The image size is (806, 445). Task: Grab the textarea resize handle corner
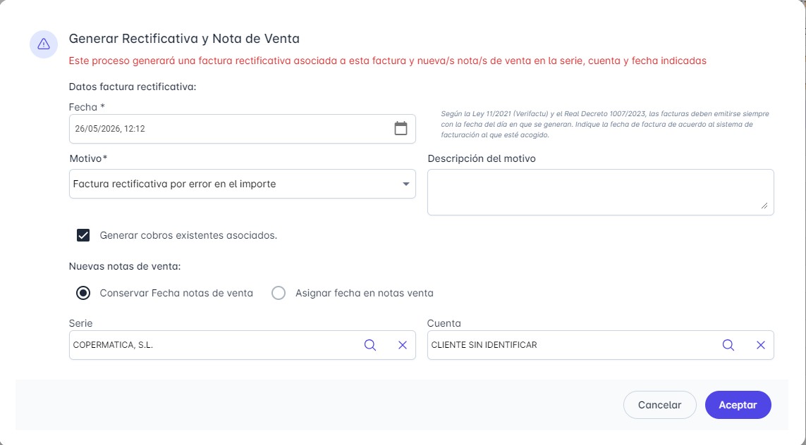(x=764, y=206)
